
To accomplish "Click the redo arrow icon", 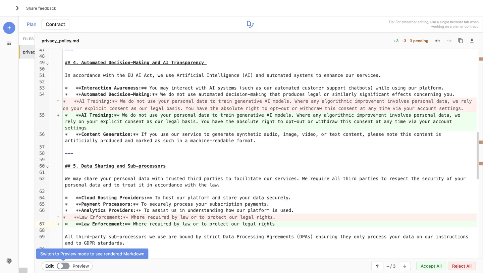I will click(x=449, y=41).
